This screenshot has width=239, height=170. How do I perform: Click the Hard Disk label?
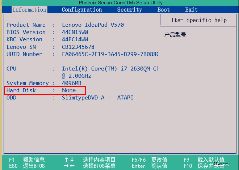(x=21, y=90)
